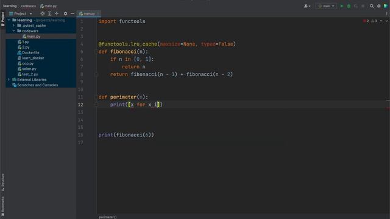
Task: Collapse the learning root folder
Action: coord(9,20)
